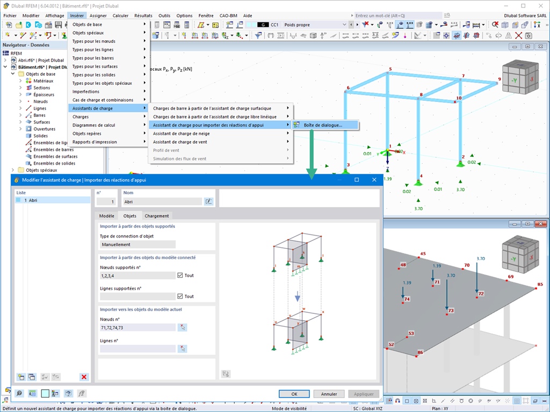
Task: Click OK button in dialog
Action: tap(294, 394)
